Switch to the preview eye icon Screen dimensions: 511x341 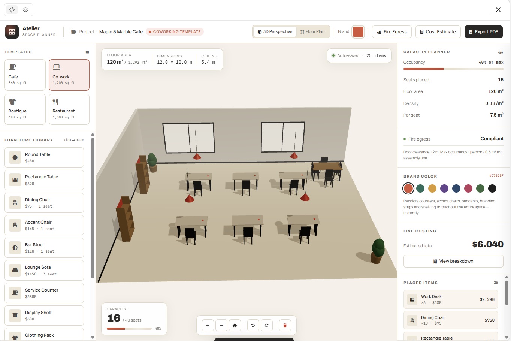25,10
